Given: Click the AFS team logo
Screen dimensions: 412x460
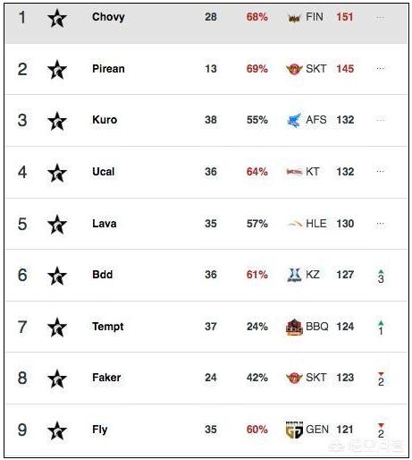Looking at the screenshot, I should pyautogui.click(x=294, y=120).
